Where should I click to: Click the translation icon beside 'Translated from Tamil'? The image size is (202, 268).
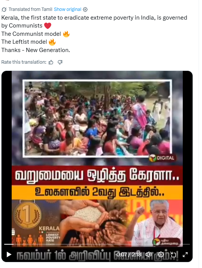click(x=4, y=9)
